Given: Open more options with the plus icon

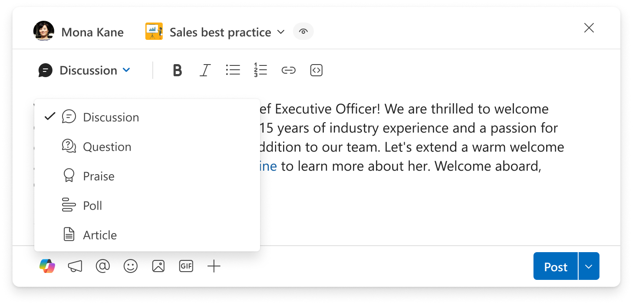Looking at the screenshot, I should (x=214, y=266).
